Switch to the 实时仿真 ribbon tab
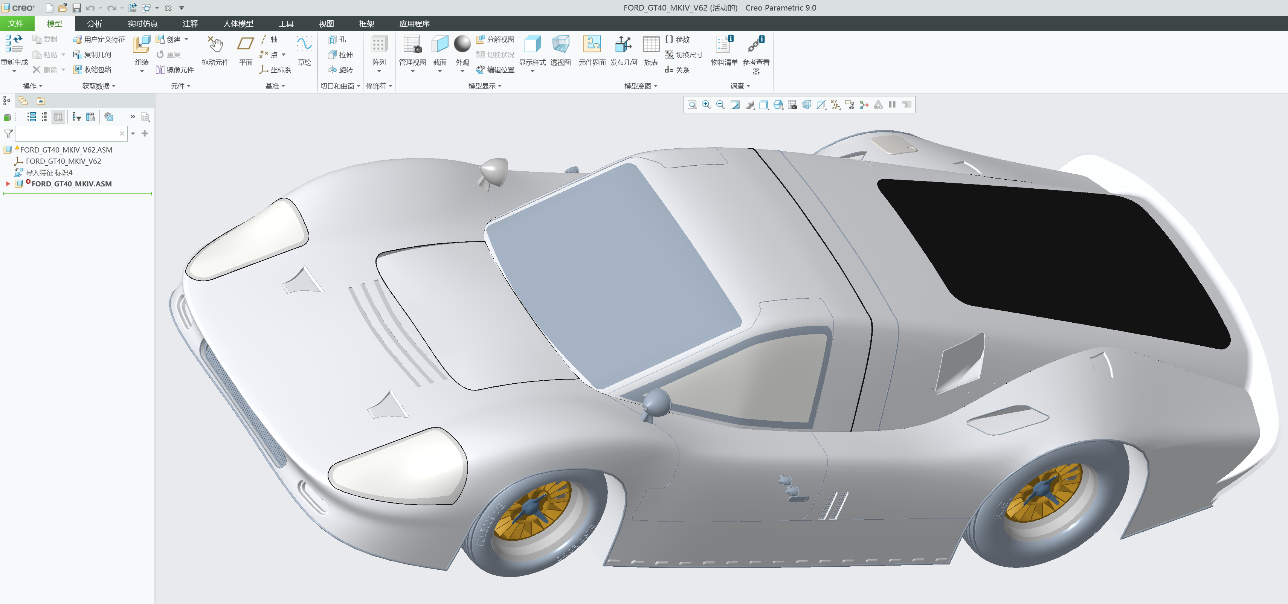Viewport: 1288px width, 604px height. pos(142,23)
